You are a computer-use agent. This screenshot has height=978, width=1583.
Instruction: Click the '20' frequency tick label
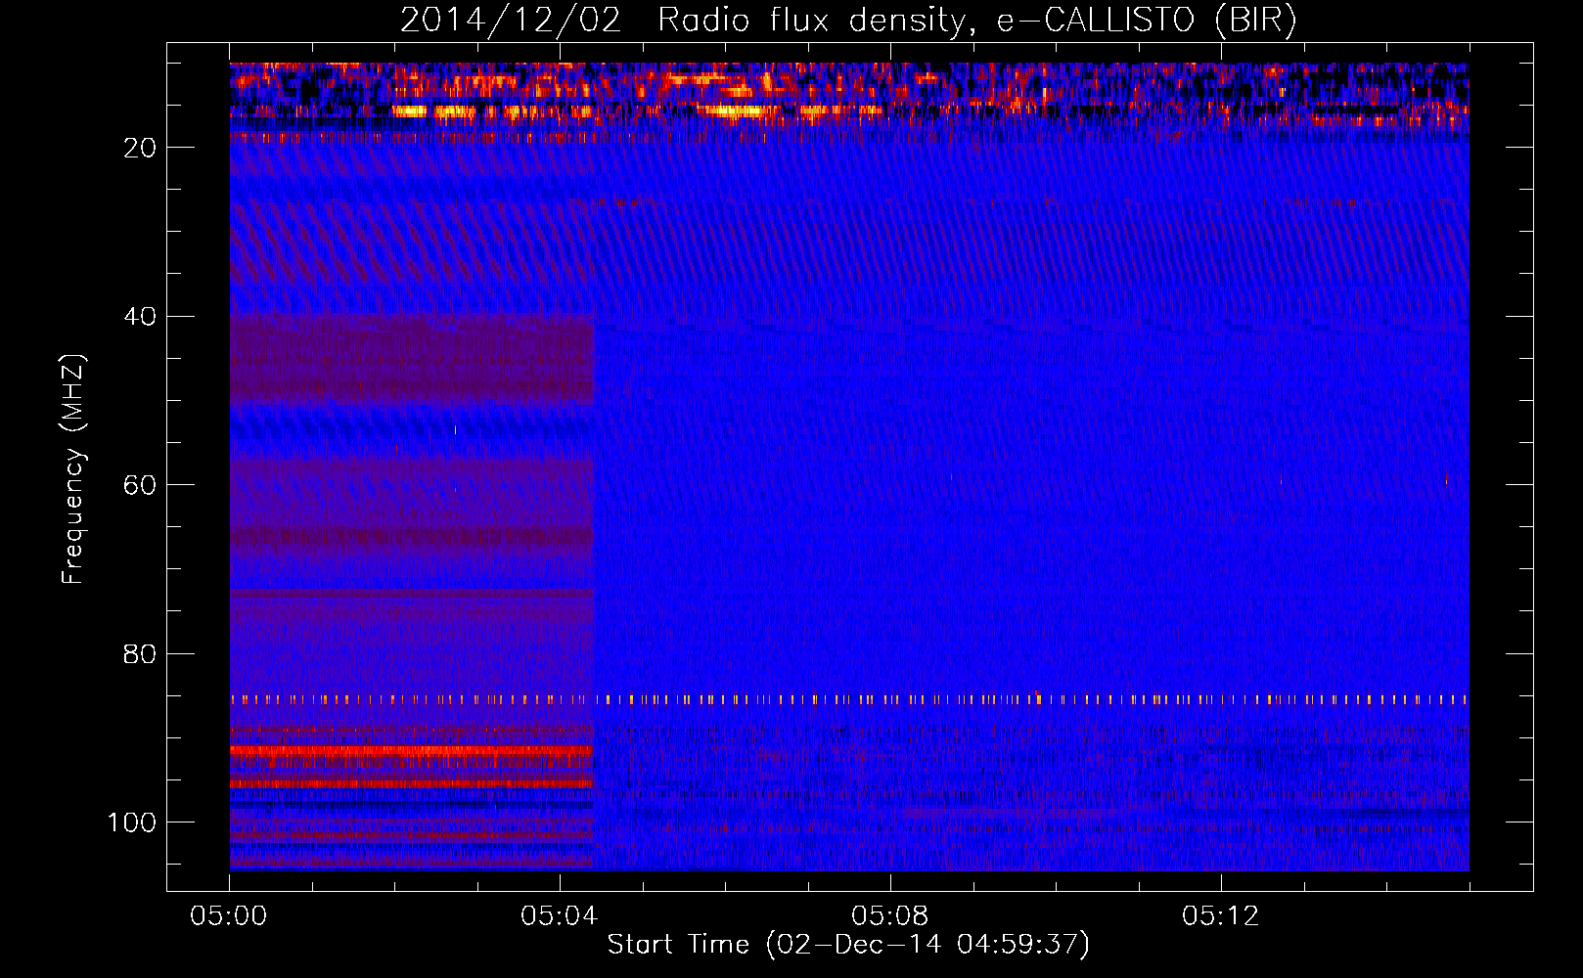point(141,148)
